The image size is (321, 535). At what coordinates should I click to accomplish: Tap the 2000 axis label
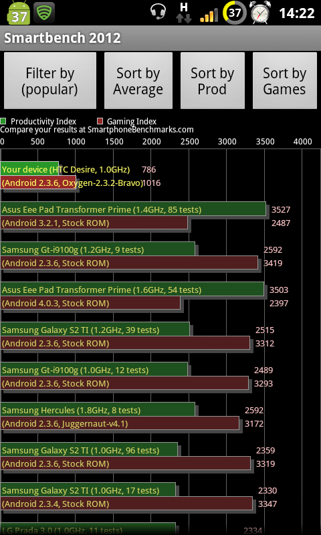(x=151, y=142)
